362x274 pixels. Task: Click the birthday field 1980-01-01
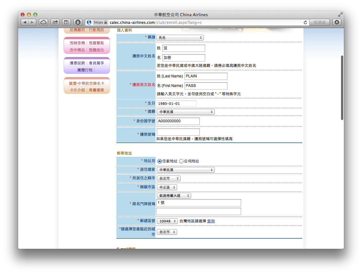177,103
